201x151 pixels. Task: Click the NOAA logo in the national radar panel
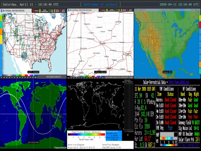point(1,11)
